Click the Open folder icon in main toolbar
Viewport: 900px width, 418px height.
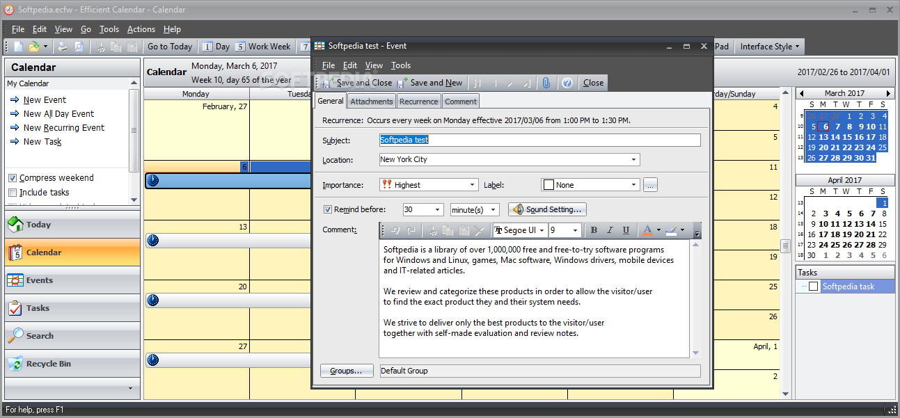point(33,47)
